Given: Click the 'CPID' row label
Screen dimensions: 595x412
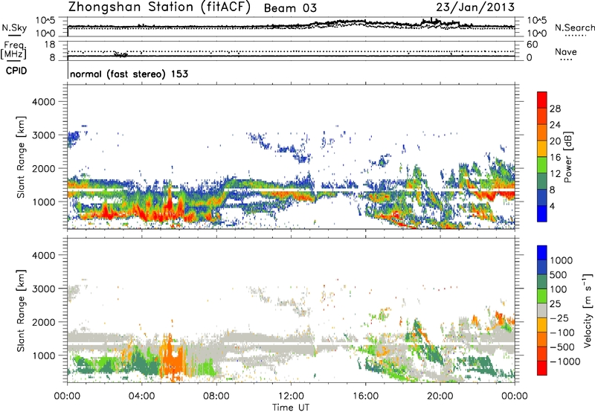Looking at the screenshot, I should 16,71.
